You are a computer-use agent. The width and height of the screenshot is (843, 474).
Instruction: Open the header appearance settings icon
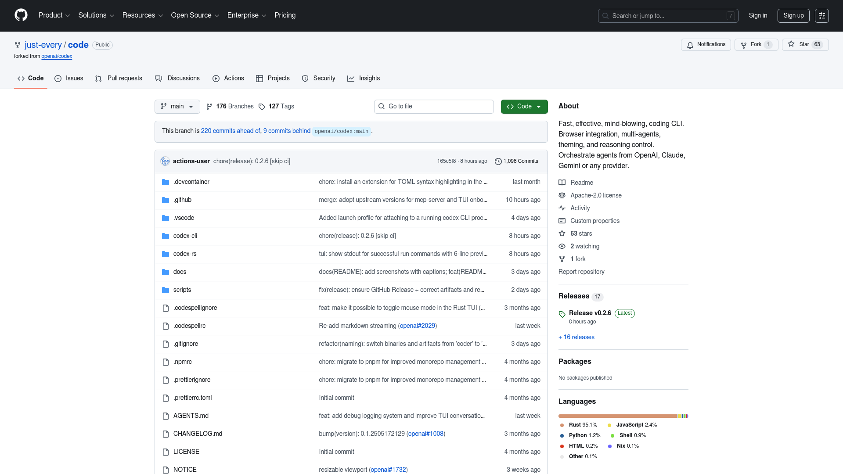[x=822, y=16]
